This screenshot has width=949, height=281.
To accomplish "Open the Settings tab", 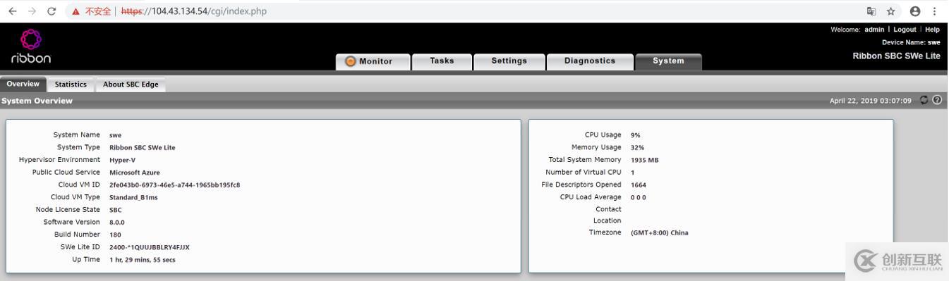I will (509, 61).
